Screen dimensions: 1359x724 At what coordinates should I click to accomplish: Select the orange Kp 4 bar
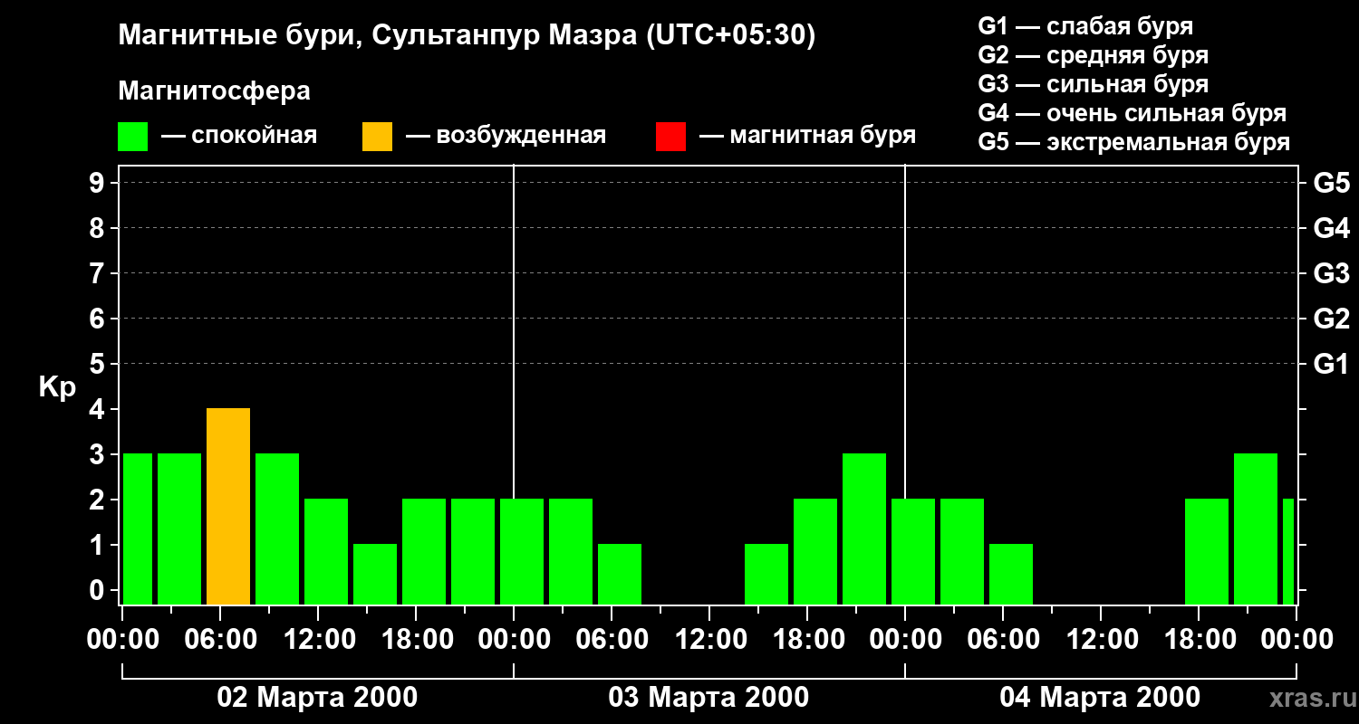pyautogui.click(x=228, y=507)
